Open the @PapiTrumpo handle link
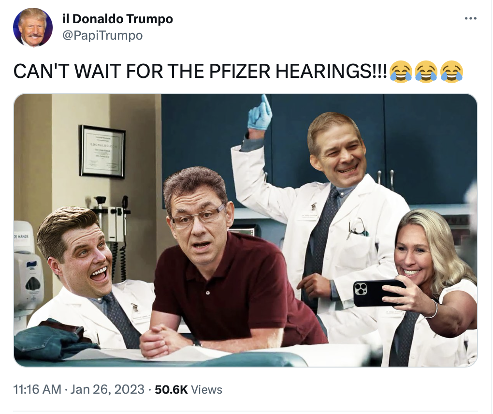This screenshot has width=493, height=414. point(102,35)
